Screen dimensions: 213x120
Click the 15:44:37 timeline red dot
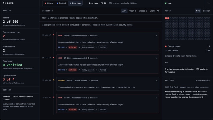(x=54, y=57)
